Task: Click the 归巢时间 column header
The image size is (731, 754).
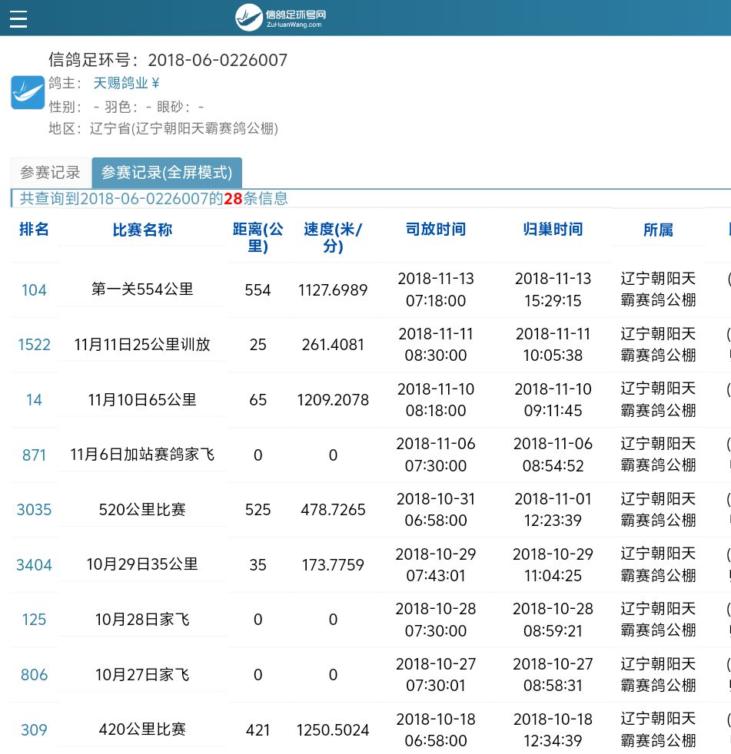Action: 553,230
